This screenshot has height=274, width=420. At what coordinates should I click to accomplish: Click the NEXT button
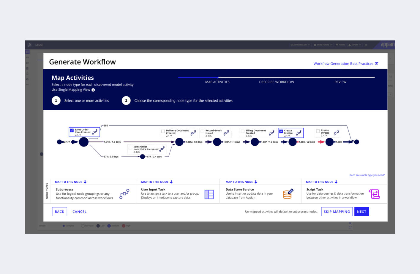tap(361, 212)
